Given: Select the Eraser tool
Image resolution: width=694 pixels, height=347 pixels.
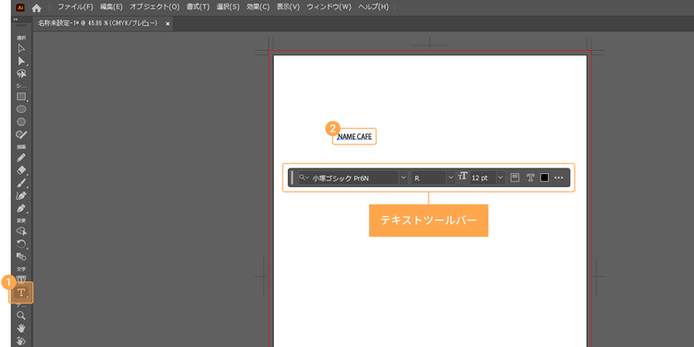Looking at the screenshot, I should coord(21,170).
